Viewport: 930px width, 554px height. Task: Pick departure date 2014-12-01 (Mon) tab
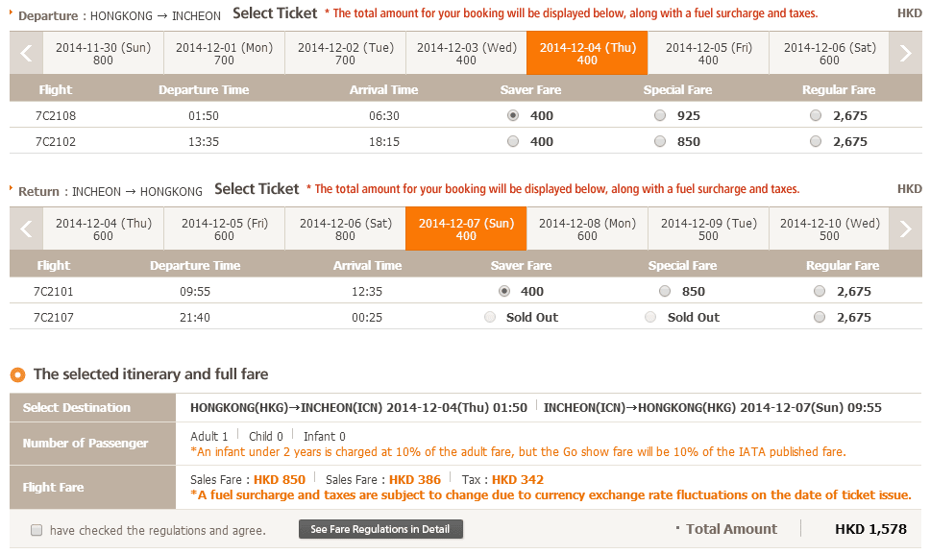[x=224, y=54]
